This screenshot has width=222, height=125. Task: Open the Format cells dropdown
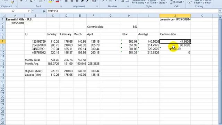click(177, 2)
